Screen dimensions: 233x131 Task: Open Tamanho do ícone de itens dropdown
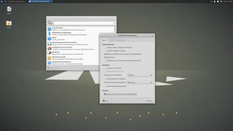coord(140,75)
